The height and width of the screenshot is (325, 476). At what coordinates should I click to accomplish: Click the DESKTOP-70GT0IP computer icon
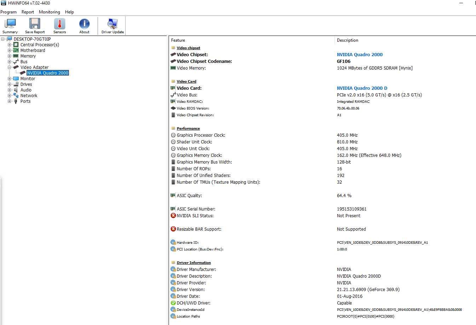point(10,39)
